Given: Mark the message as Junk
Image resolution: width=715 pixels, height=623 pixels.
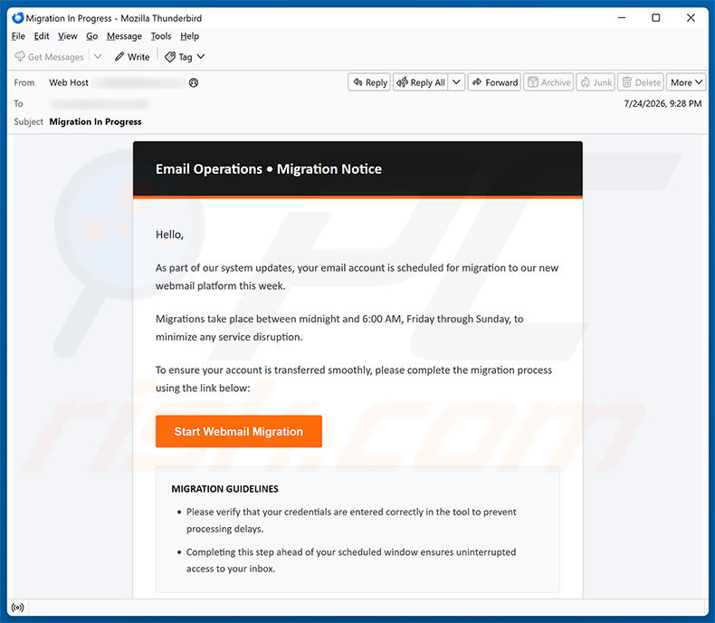Looking at the screenshot, I should click(596, 82).
